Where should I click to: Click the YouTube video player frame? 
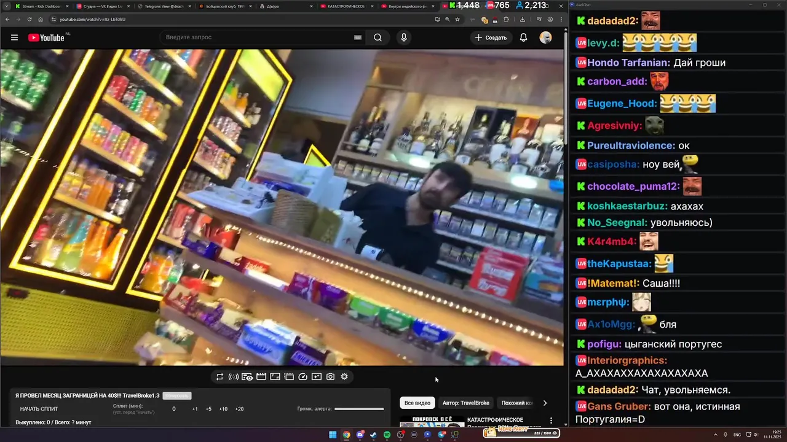pos(282,207)
